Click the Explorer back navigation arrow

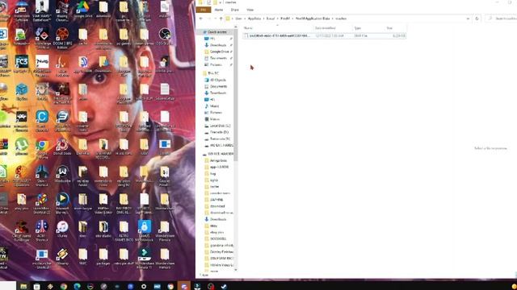click(201, 19)
